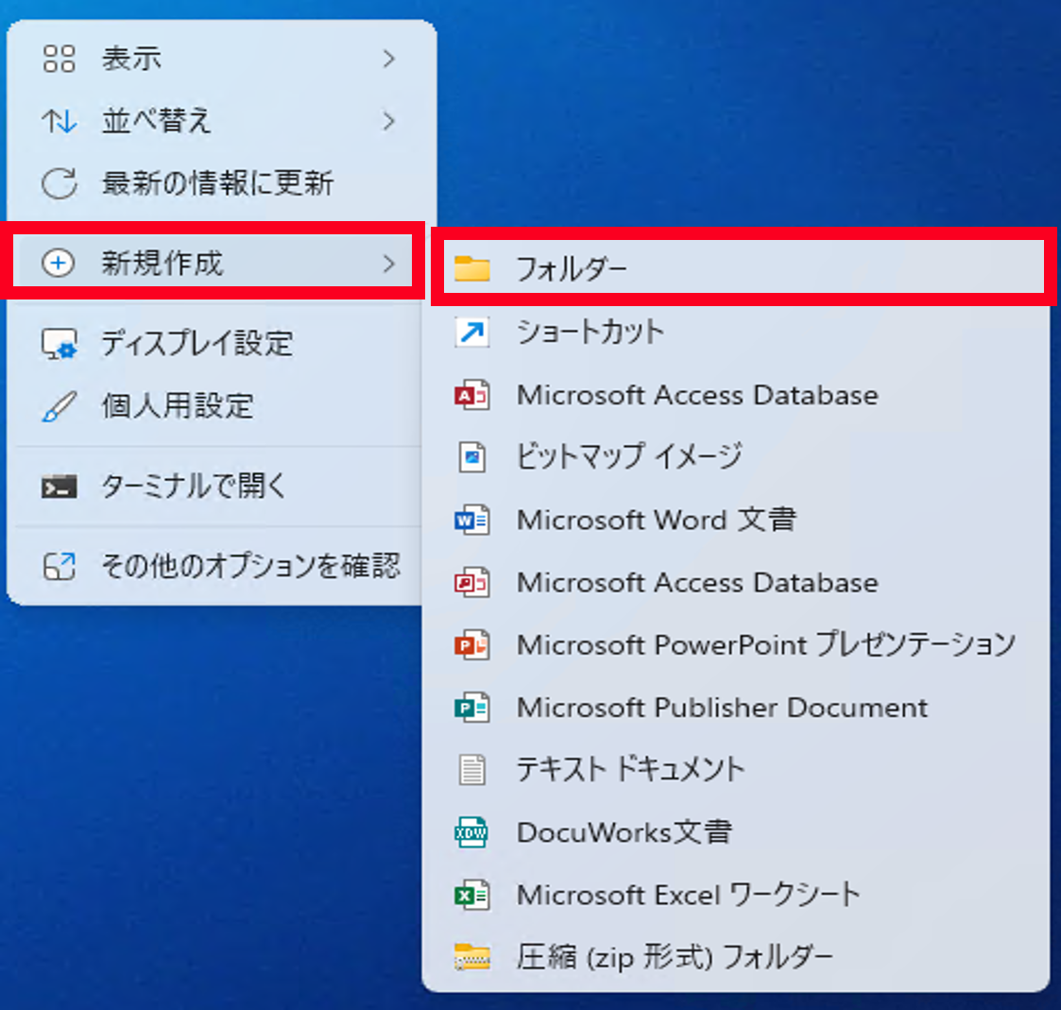The image size is (1061, 1010).
Task: Click the PowerPoint presentation icon
Action: (x=471, y=645)
